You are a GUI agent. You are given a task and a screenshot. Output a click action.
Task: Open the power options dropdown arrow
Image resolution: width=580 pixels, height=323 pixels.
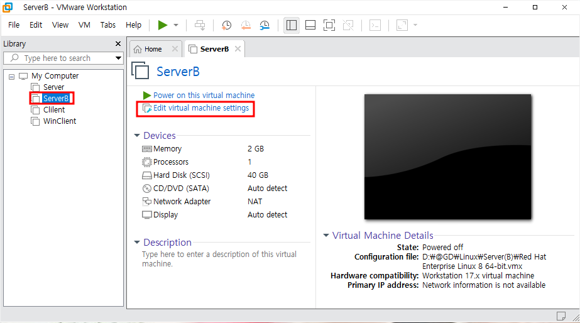click(176, 25)
